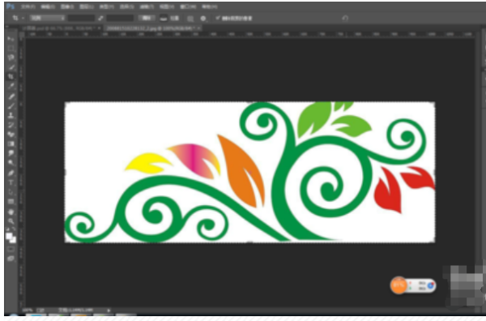
Task: Select the Pen tool
Action: tap(11, 173)
